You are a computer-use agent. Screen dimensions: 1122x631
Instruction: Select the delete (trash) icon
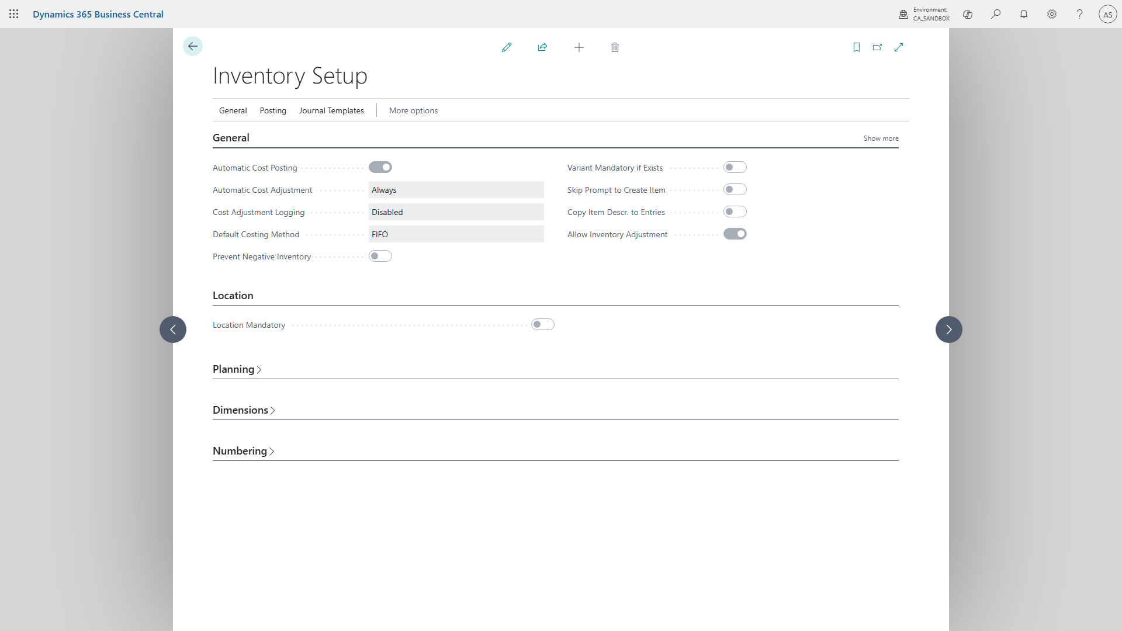[x=615, y=47]
